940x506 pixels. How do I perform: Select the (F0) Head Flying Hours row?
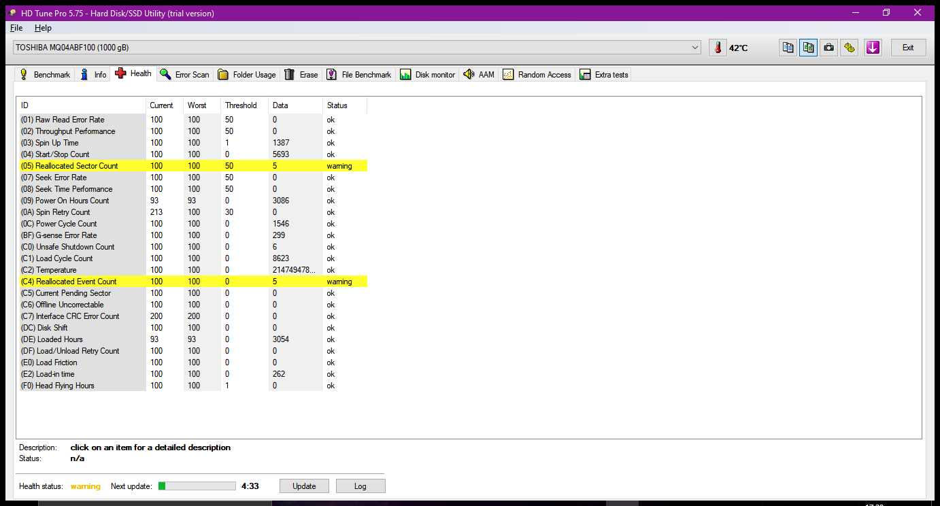[x=192, y=386]
